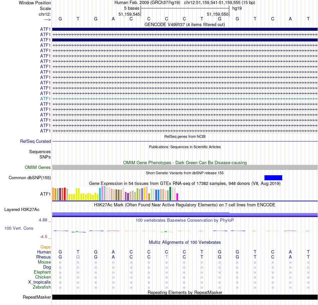This screenshot has height=305, width=318.
Task: Click the blue dbSNP variant box
Action: 273,178
